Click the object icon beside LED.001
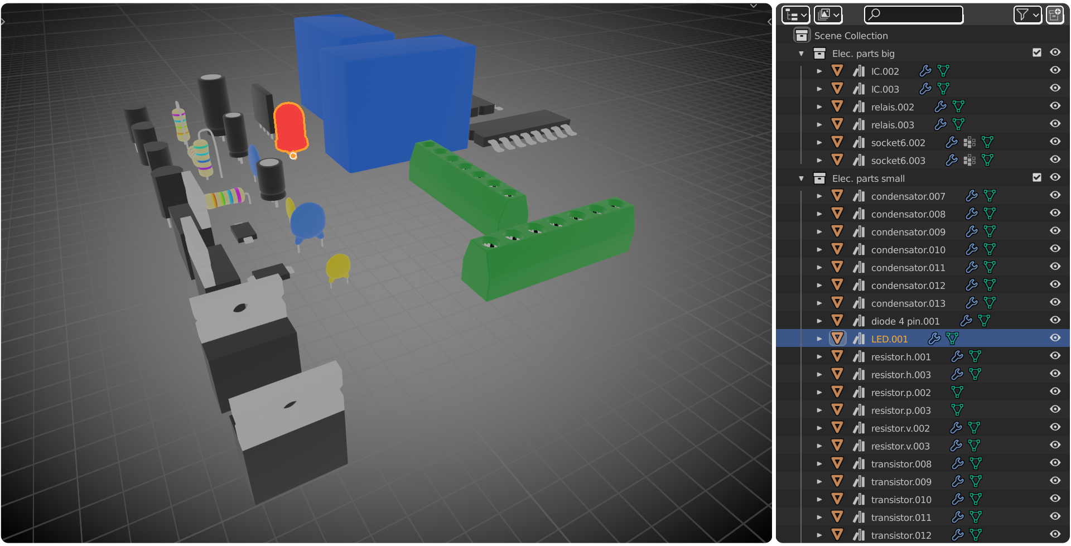The height and width of the screenshot is (546, 1071). click(x=837, y=339)
